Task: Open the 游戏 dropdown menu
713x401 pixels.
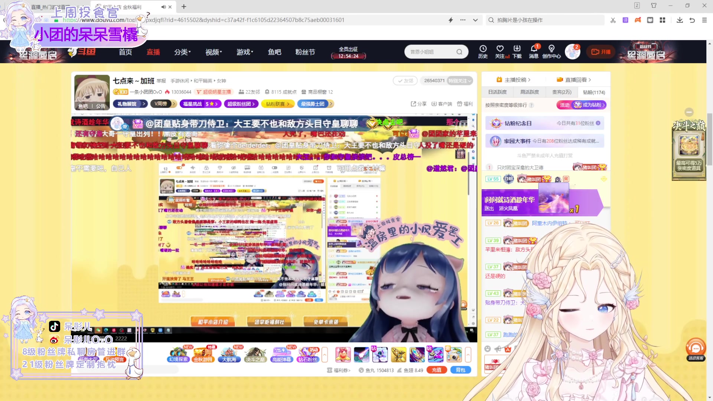Action: [245, 52]
